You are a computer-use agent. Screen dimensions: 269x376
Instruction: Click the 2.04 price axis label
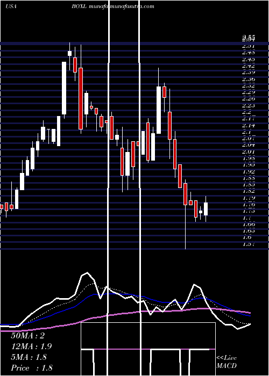click(x=249, y=145)
